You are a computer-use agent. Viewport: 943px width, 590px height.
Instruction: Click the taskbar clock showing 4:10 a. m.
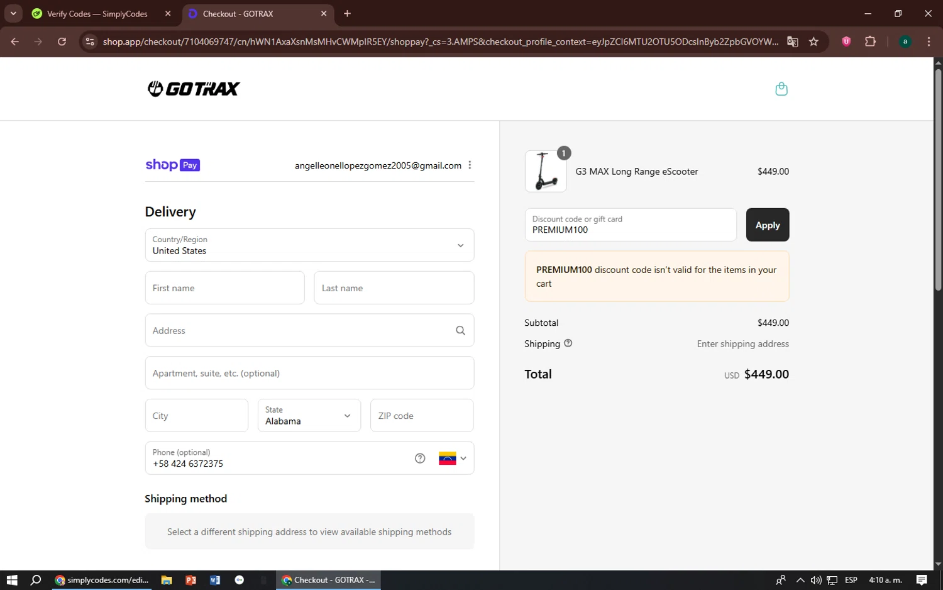pyautogui.click(x=885, y=580)
